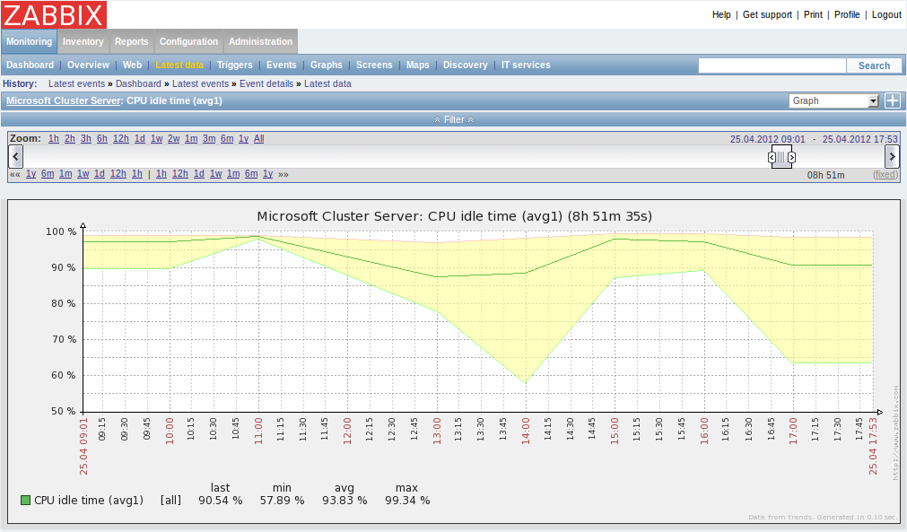
Task: Open Dashboard in the Monitoring submenu
Action: coord(31,65)
